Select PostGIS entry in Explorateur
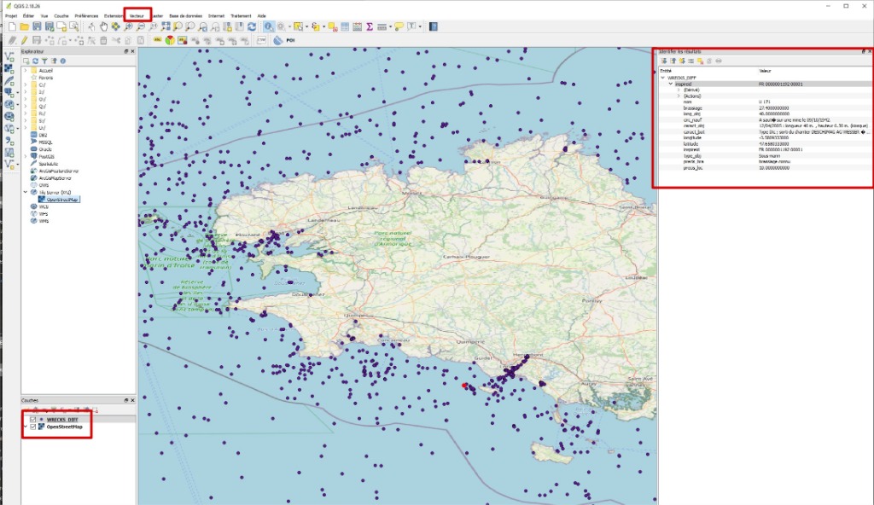This screenshot has width=874, height=505. [x=47, y=156]
